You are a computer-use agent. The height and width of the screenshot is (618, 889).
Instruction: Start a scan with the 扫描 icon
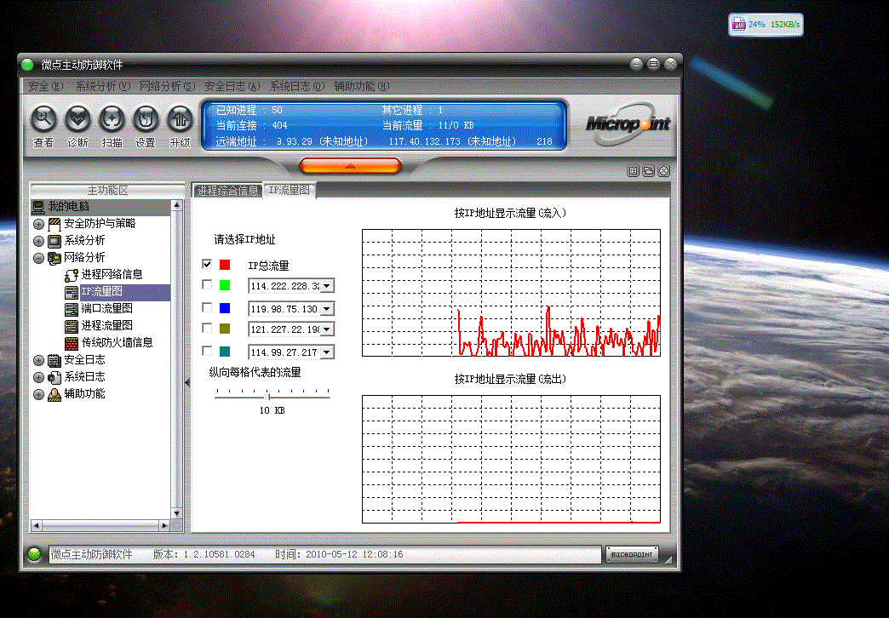coord(112,118)
